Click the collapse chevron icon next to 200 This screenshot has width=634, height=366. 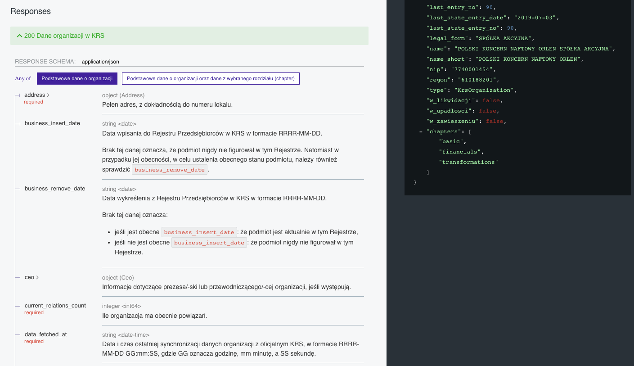click(x=19, y=35)
